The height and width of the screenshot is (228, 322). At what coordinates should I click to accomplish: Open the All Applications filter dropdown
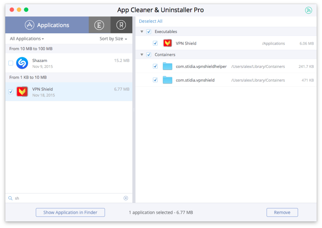(27, 39)
